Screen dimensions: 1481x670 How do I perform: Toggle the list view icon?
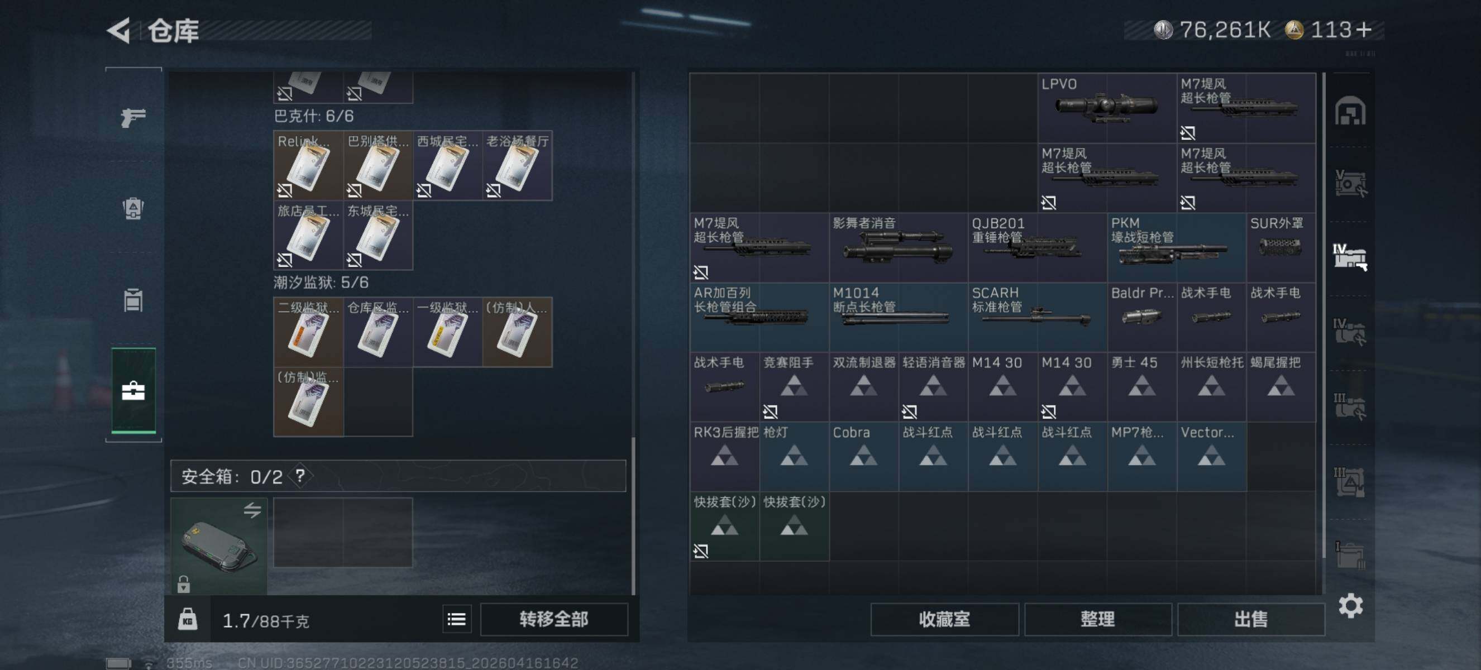pyautogui.click(x=456, y=619)
